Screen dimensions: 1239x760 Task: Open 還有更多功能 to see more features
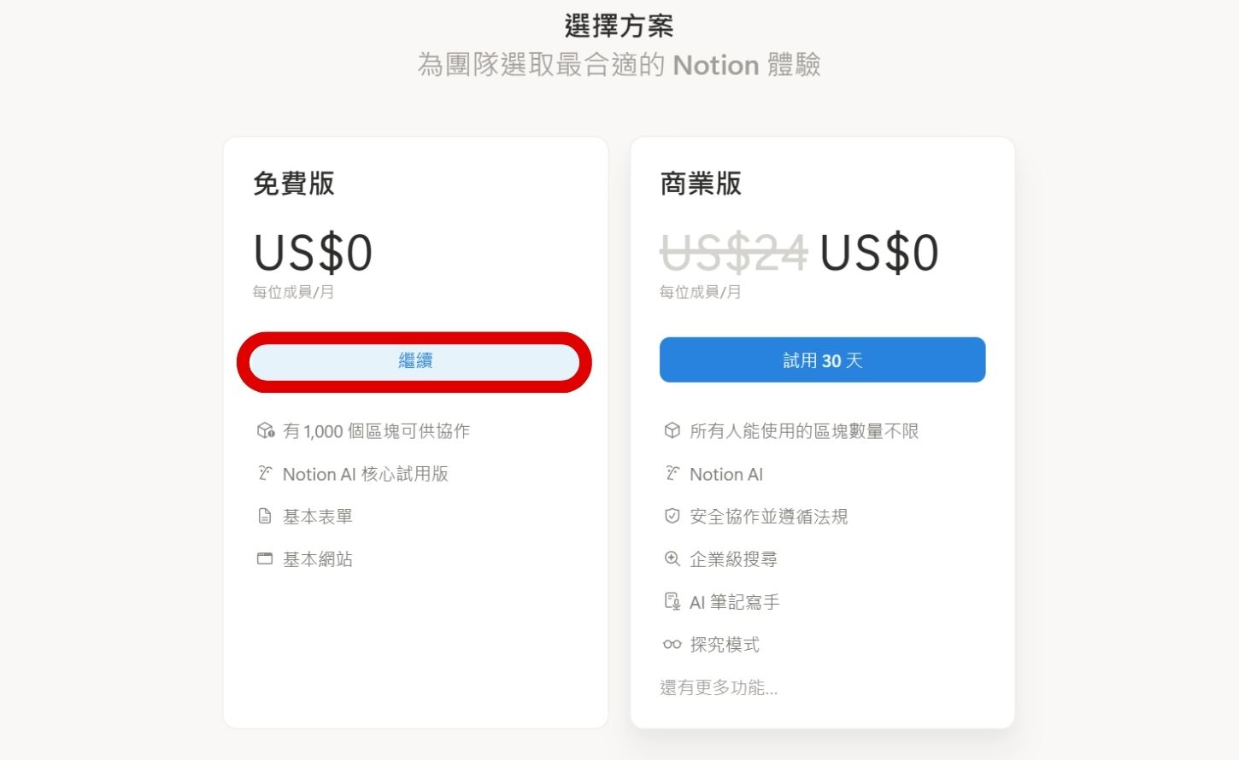click(719, 687)
